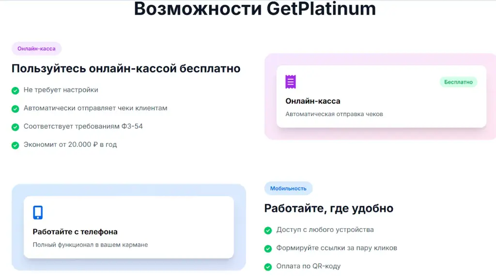Click green checkmark beside Формируйте ссылки за пару кликов

[x=268, y=249]
